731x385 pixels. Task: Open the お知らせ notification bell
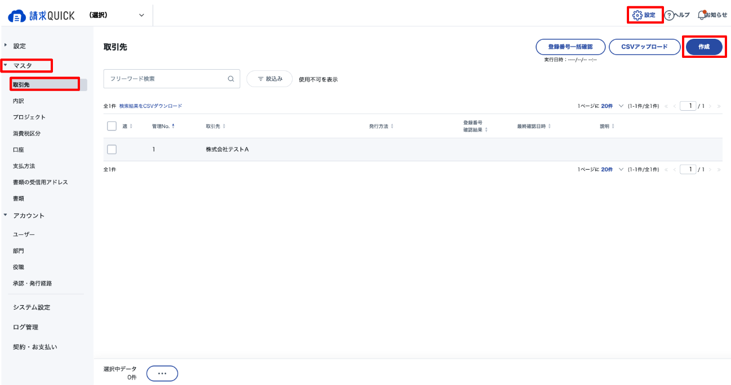click(x=702, y=15)
